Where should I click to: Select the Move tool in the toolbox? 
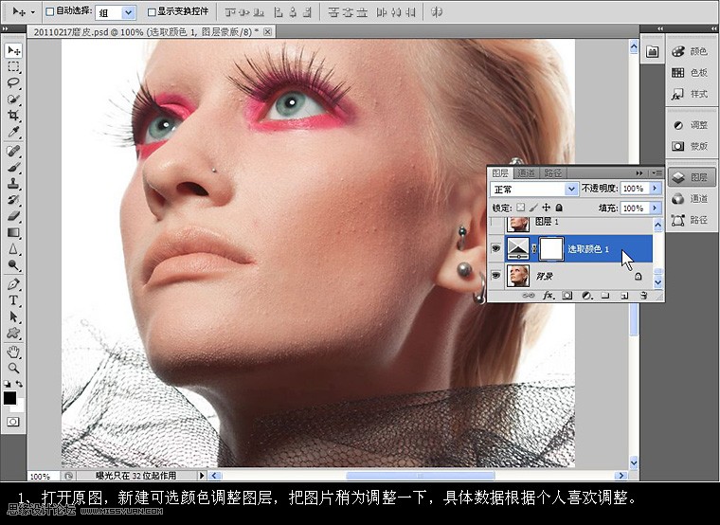[x=13, y=50]
